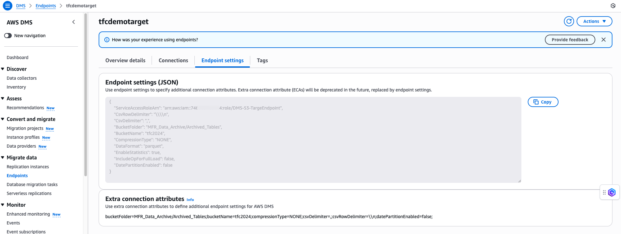Collapse the Convert and migrate section

(3, 119)
